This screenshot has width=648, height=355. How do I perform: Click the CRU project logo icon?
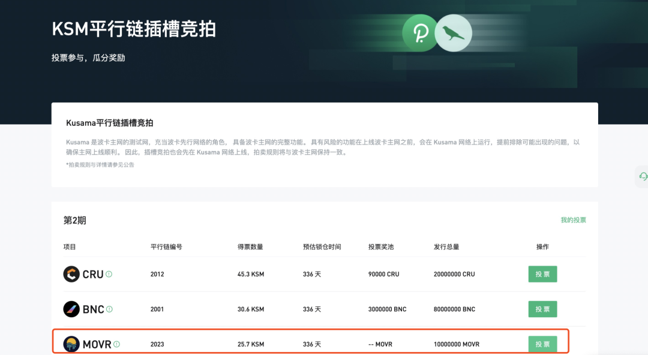pos(71,274)
